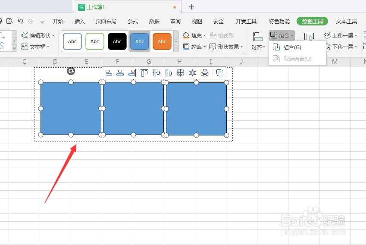The height and width of the screenshot is (245, 366).
Task: Open the 安全 ribbon tab
Action: click(218, 21)
